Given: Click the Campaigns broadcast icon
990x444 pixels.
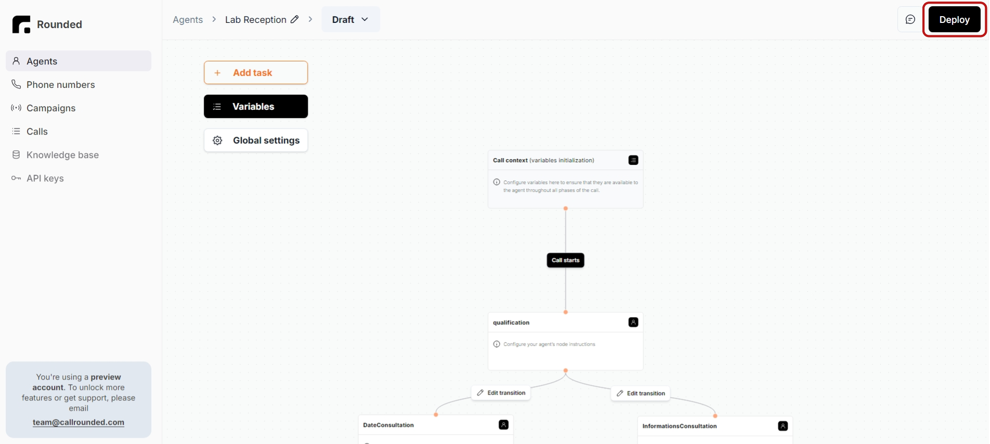Looking at the screenshot, I should (16, 108).
